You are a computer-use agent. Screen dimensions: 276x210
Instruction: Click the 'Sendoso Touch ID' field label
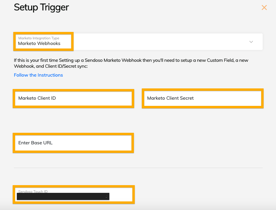tap(33, 191)
